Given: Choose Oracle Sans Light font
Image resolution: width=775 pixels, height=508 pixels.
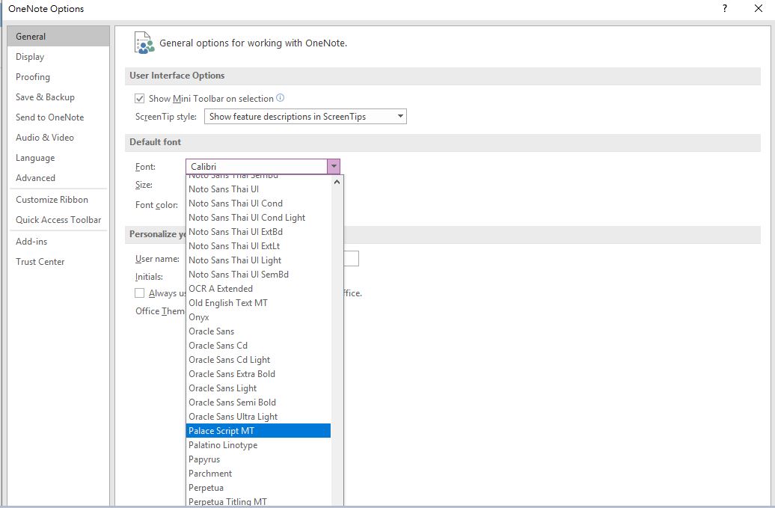Looking at the screenshot, I should 259,388.
